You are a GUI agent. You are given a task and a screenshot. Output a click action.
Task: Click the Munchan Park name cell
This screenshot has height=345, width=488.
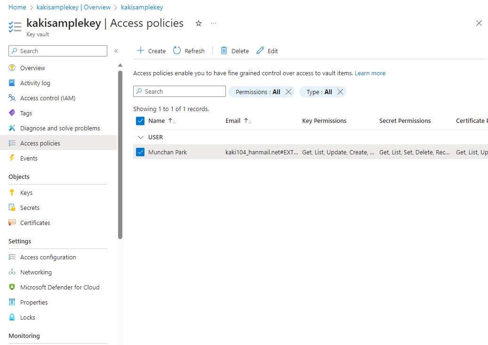point(168,152)
